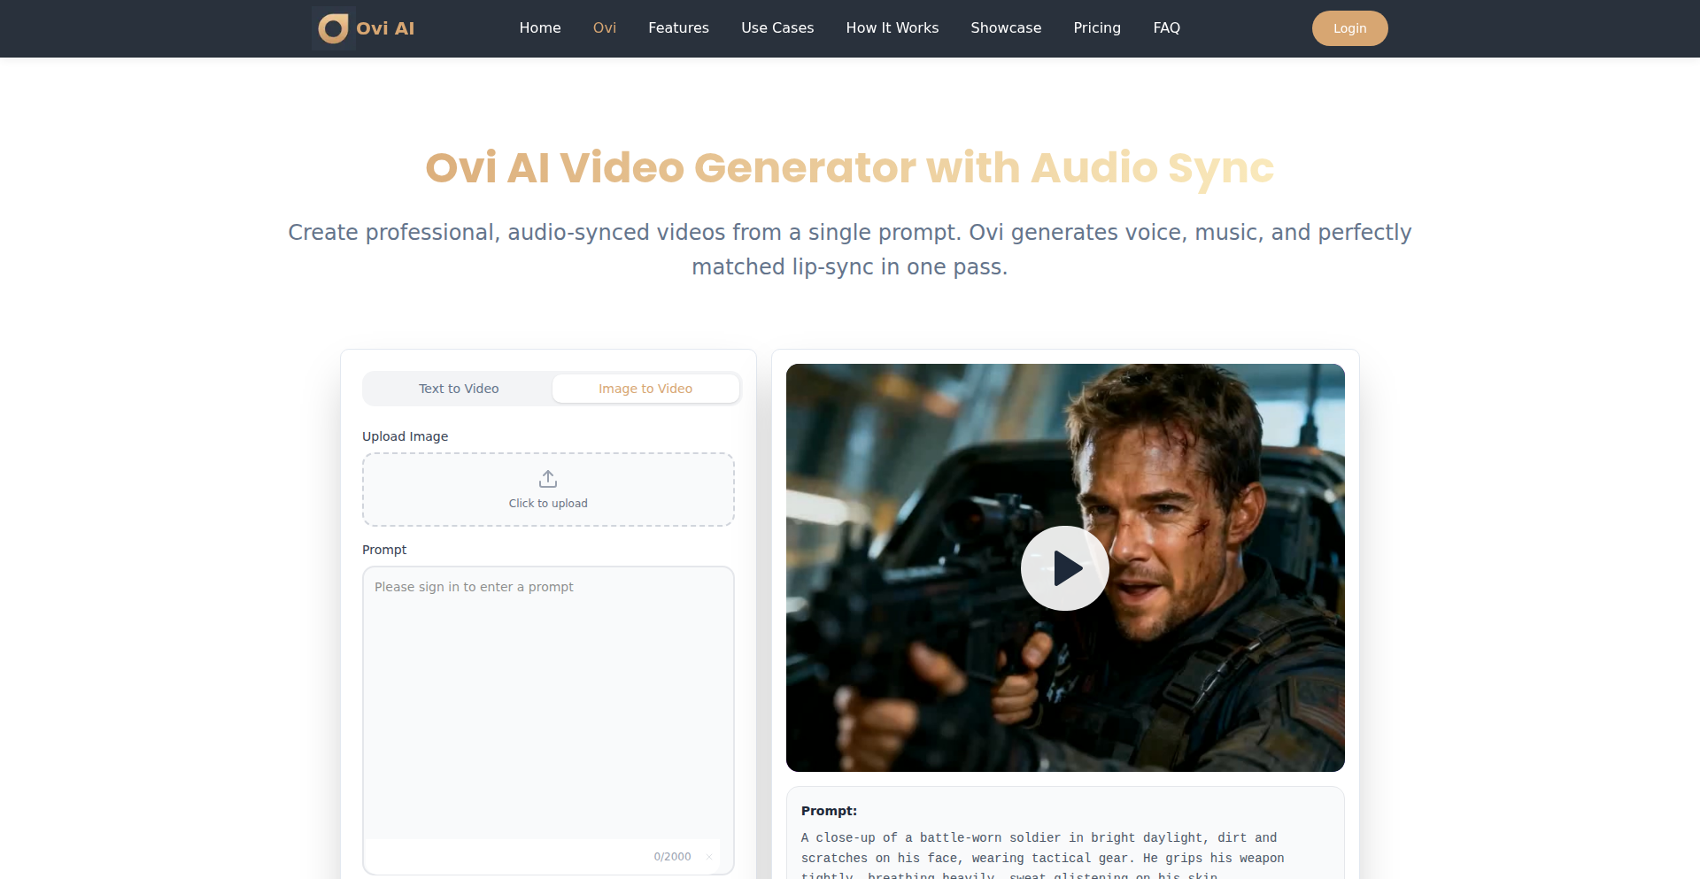Play the soldier showcase video
The image size is (1700, 879).
coord(1064,568)
